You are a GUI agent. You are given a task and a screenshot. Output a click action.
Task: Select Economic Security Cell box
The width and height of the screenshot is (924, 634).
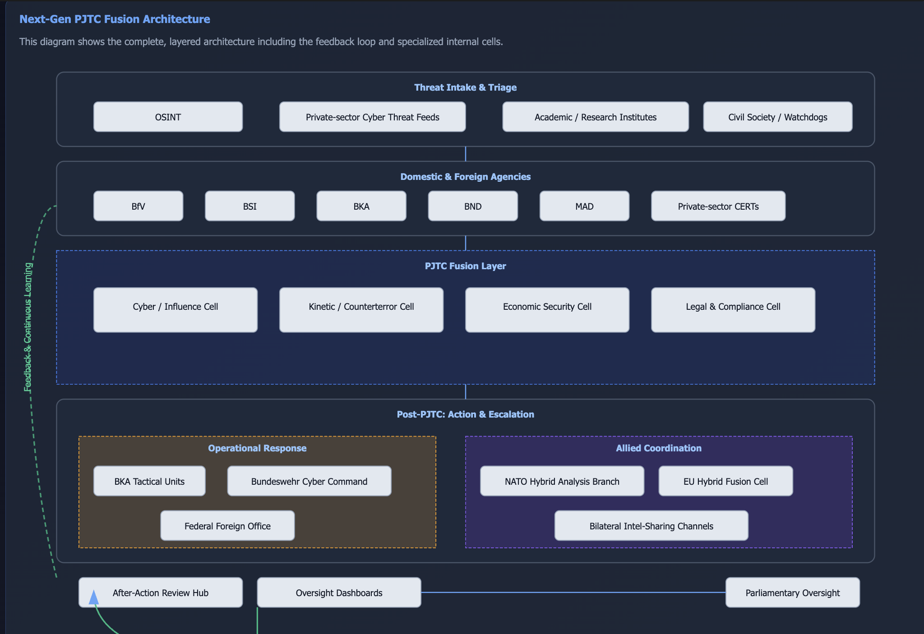tap(547, 310)
